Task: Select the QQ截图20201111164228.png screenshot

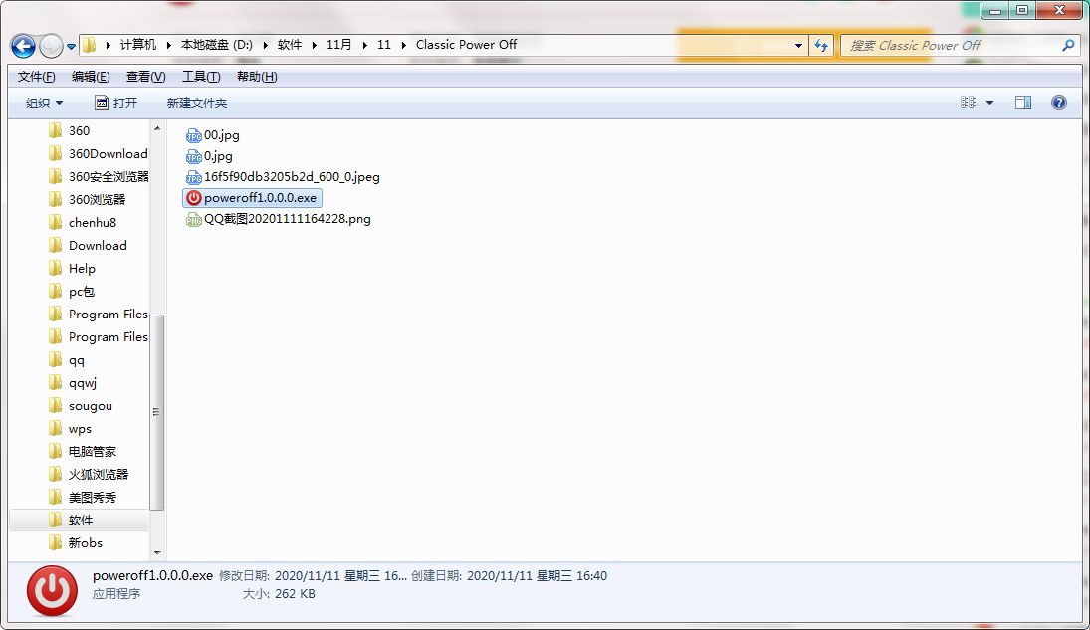Action: [279, 219]
